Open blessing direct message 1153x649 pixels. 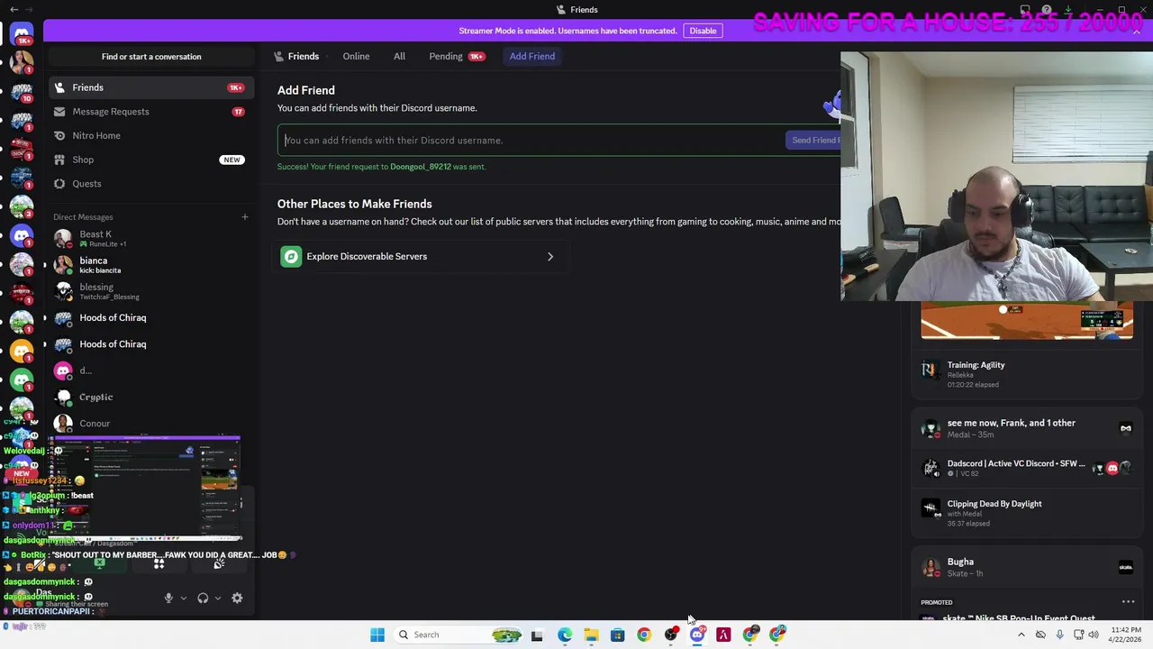coord(150,291)
